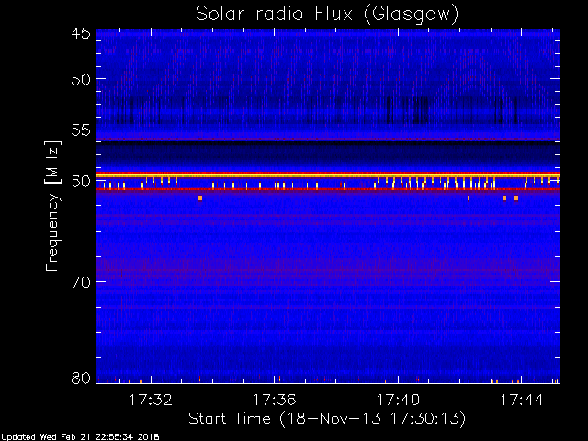The width and height of the screenshot is (588, 441).
Task: Select the 70 frequency tick label
Action: [x=81, y=282]
